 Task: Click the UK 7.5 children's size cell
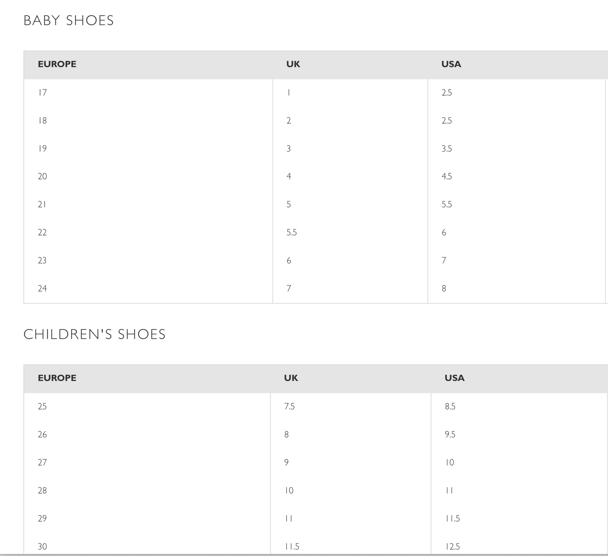click(289, 406)
